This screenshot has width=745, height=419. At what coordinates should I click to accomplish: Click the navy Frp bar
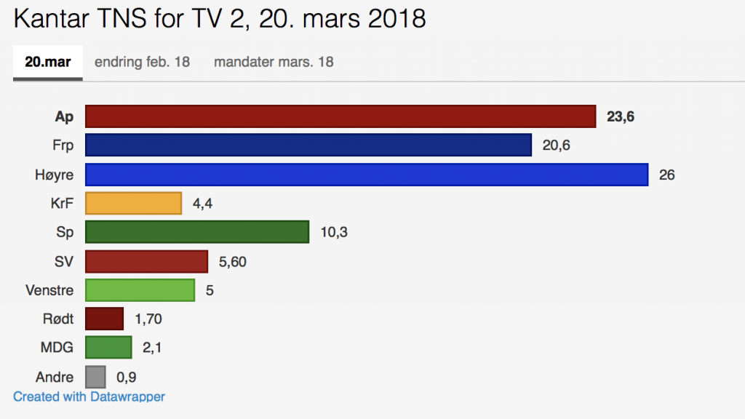[x=308, y=145]
